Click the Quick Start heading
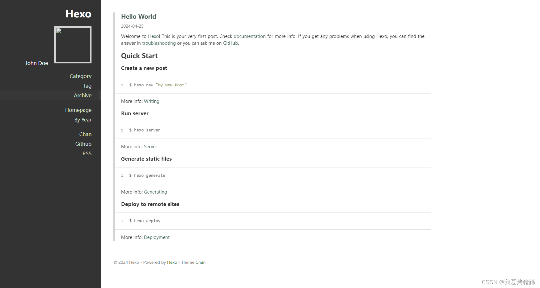The width and height of the screenshot is (540, 288). coord(139,56)
